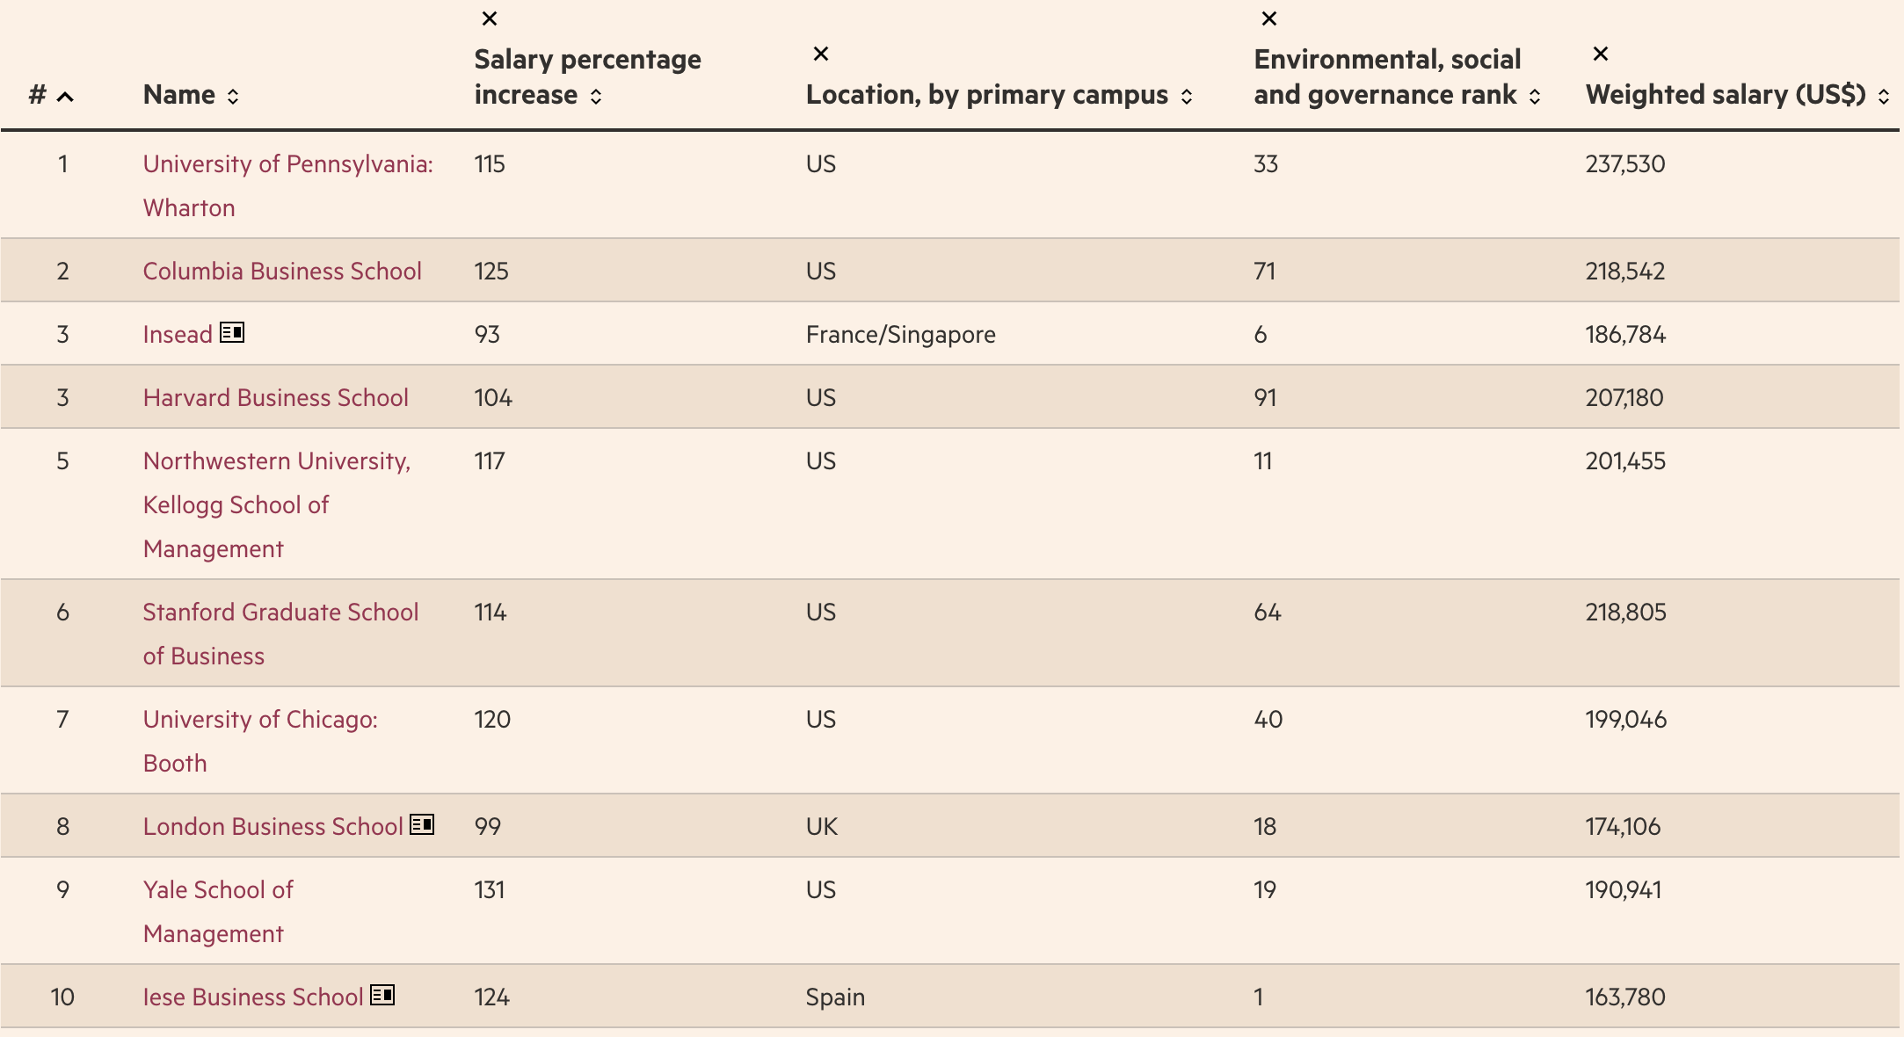Image resolution: width=1904 pixels, height=1037 pixels.
Task: Sort table by Name column
Action: point(233,96)
